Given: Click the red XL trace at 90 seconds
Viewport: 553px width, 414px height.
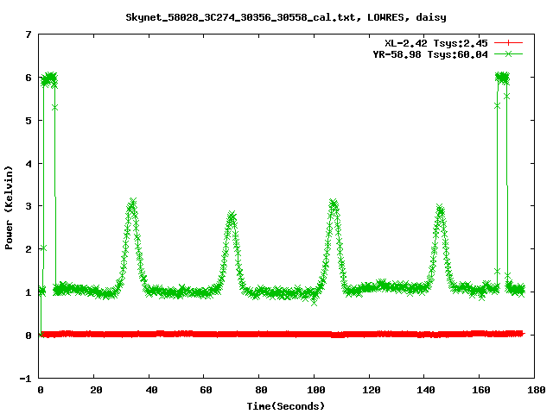Looking at the screenshot, I should (x=287, y=334).
